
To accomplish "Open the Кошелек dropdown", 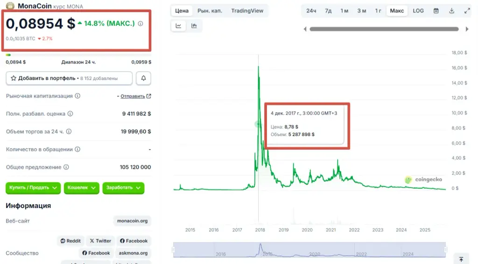I will click(x=81, y=188).
